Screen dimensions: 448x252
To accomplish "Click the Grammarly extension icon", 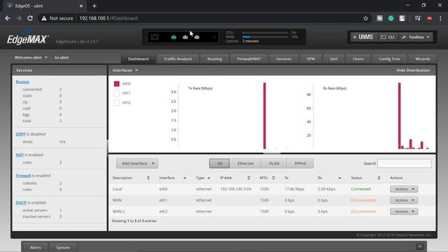I will [x=391, y=18].
